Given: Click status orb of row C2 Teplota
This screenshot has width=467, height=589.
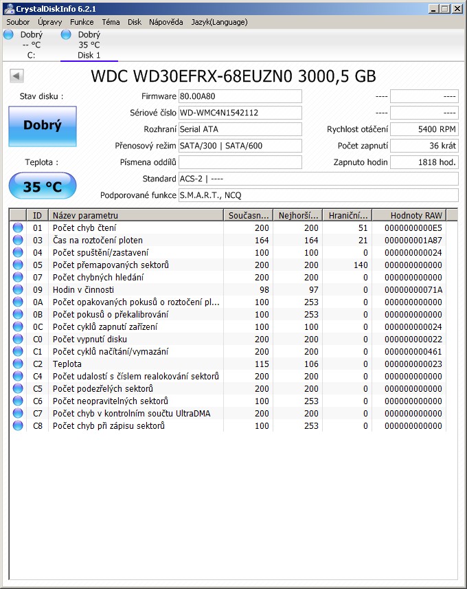Looking at the screenshot, I should point(18,364).
